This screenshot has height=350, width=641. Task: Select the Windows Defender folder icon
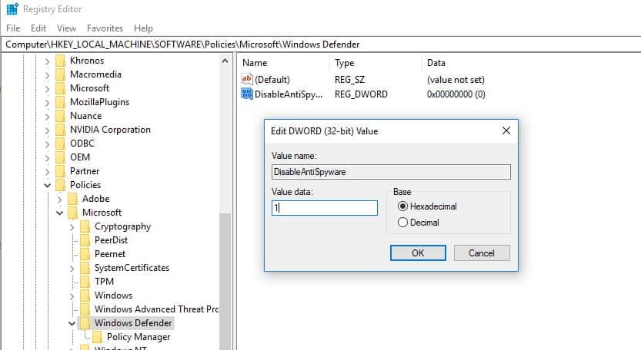[85, 323]
